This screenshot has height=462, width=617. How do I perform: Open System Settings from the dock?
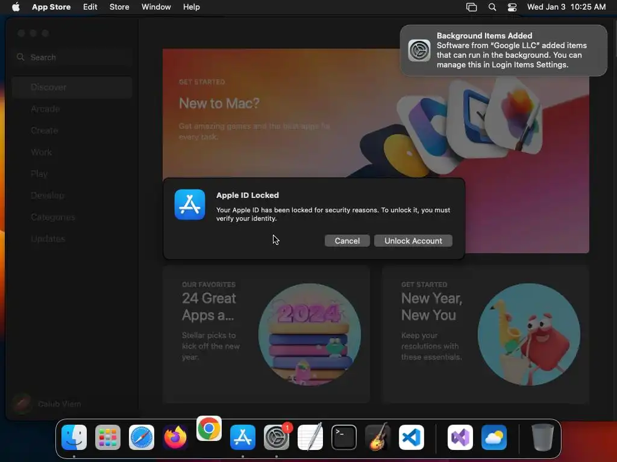point(277,437)
